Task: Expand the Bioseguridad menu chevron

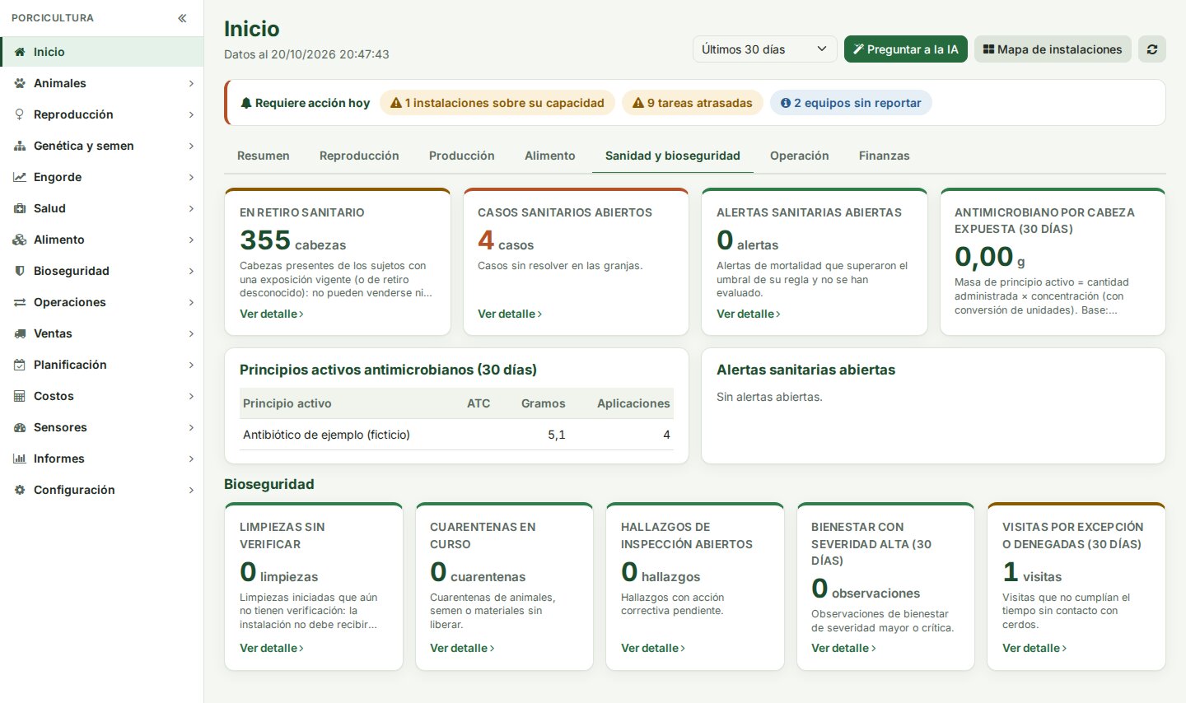Action: tap(191, 271)
